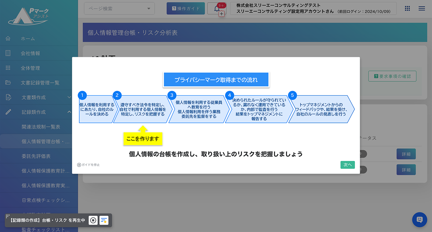Screen dimensions: 432x232
Task: Select 委託先評価表 in the sidebar
Action: 36,156
